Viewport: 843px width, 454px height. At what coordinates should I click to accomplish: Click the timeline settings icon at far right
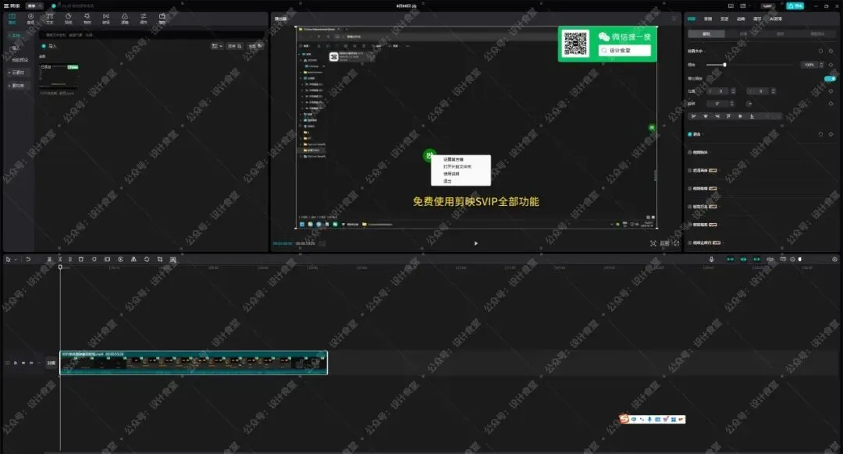pyautogui.click(x=834, y=260)
